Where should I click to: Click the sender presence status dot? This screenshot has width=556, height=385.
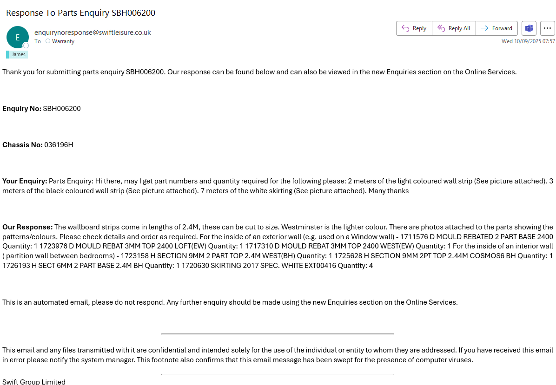point(26,46)
